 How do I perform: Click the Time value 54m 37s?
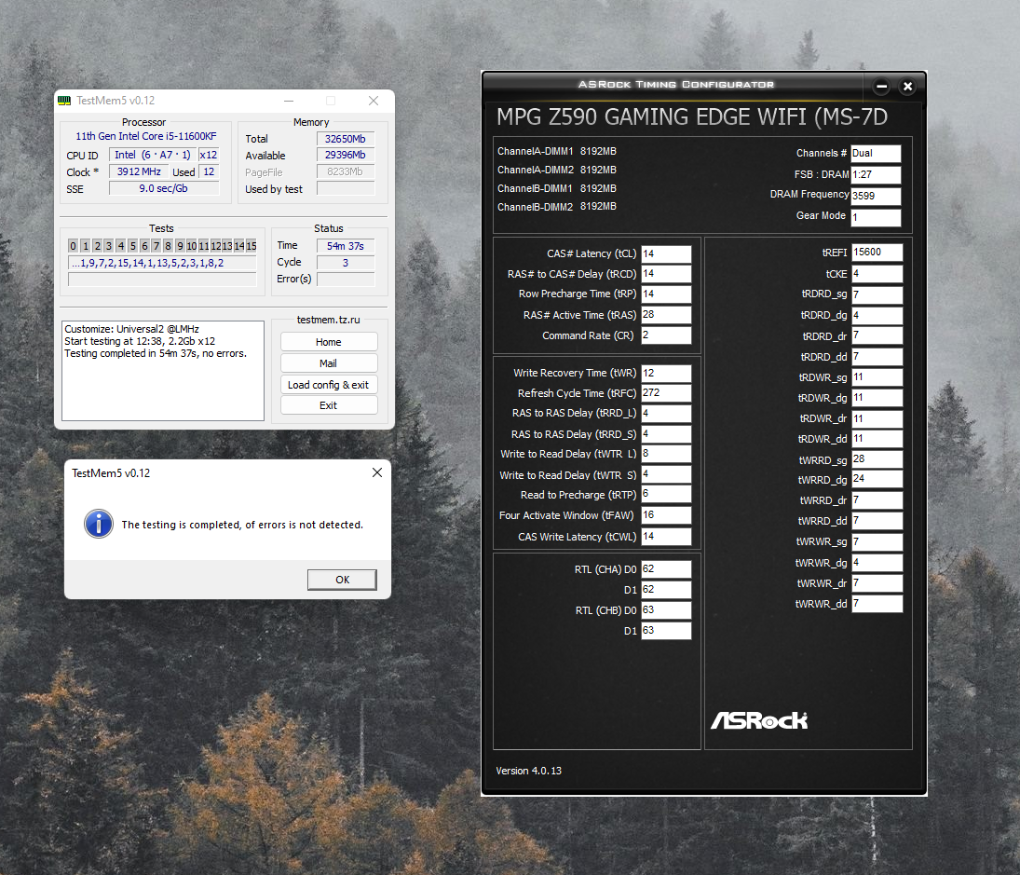click(346, 246)
